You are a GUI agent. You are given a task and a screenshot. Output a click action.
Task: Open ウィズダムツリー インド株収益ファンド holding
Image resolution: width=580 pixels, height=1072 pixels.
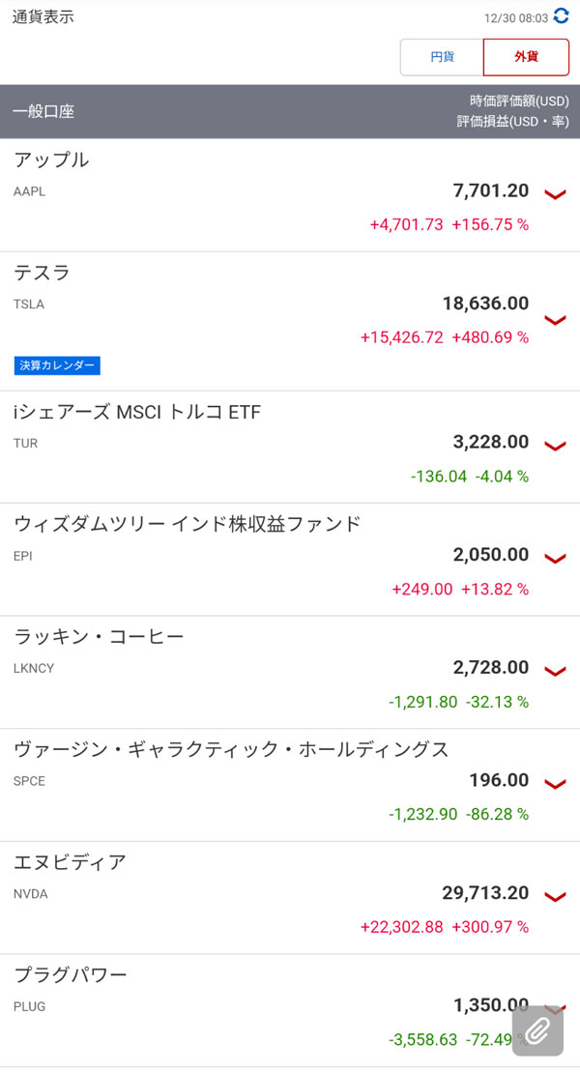188,525
